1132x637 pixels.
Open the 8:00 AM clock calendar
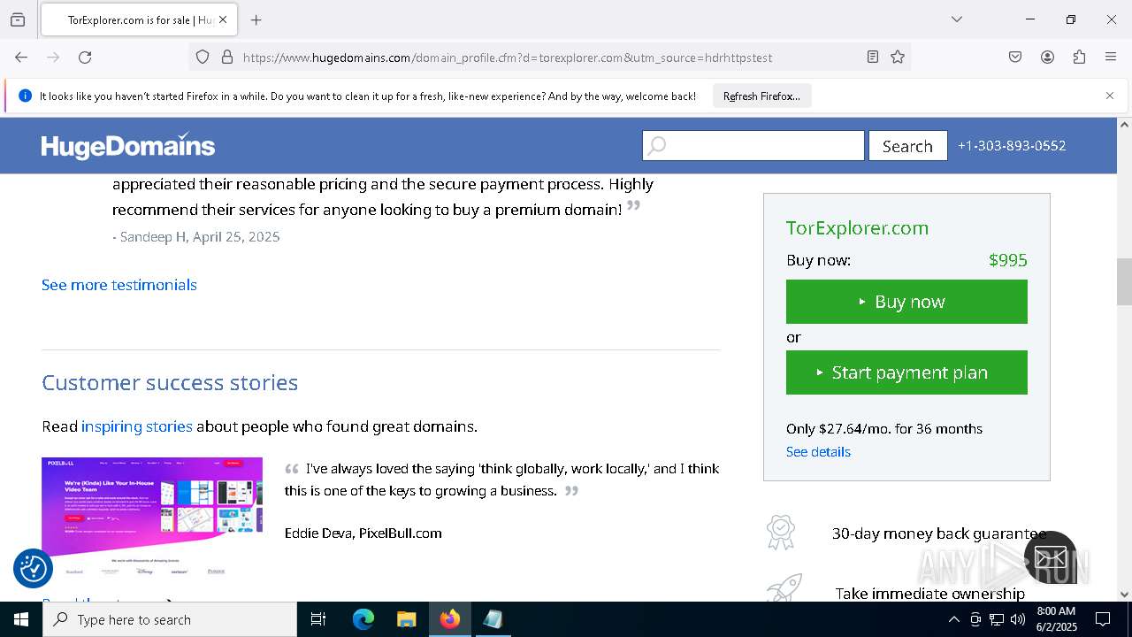point(1056,619)
